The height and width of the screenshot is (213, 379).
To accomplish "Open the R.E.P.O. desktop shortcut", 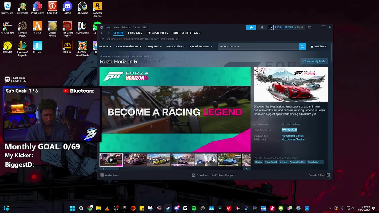I will tap(67, 47).
